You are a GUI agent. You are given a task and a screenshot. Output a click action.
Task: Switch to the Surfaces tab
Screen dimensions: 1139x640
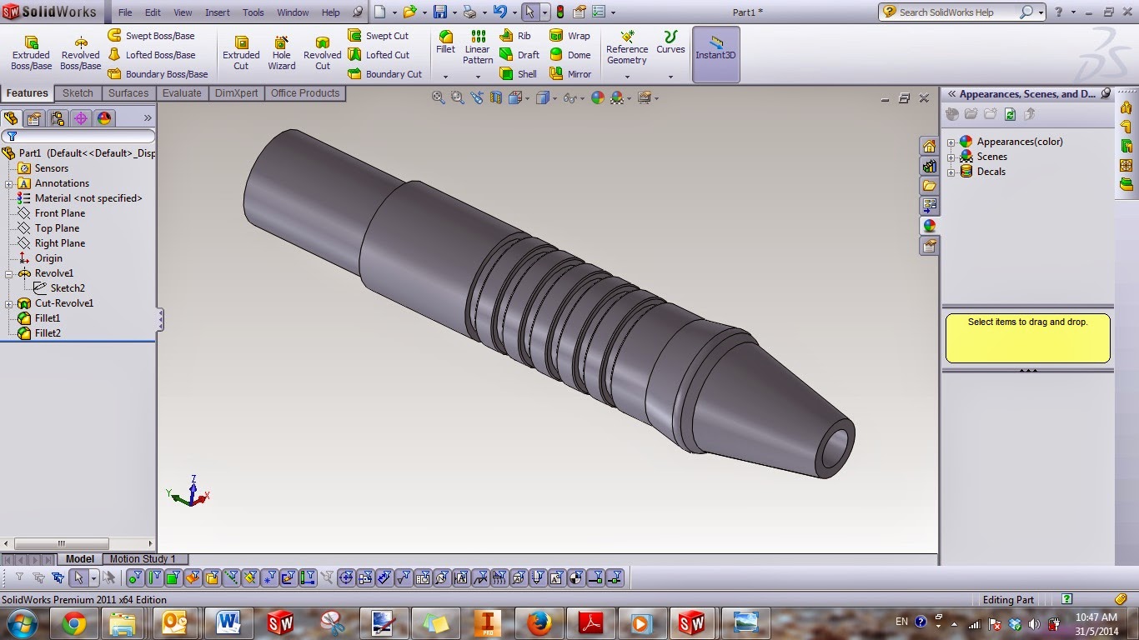[x=128, y=93]
